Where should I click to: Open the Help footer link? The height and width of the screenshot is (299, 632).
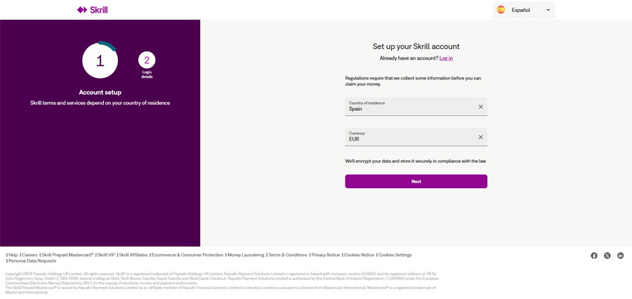point(13,255)
